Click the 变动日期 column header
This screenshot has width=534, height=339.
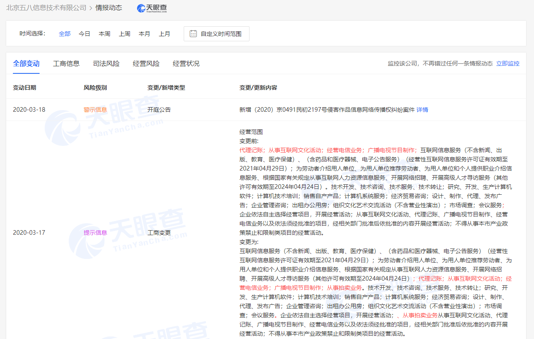pos(25,88)
